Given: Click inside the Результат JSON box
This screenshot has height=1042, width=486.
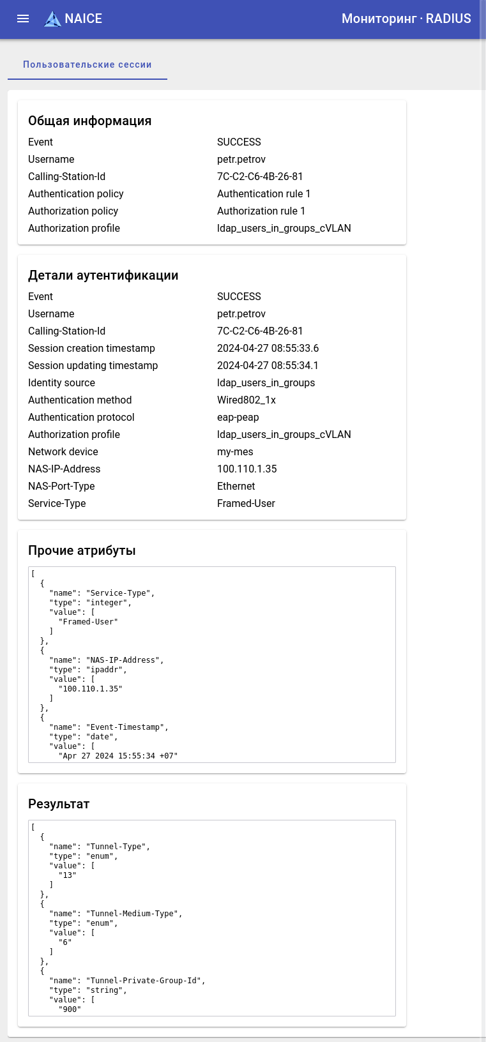Looking at the screenshot, I should pyautogui.click(x=212, y=917).
